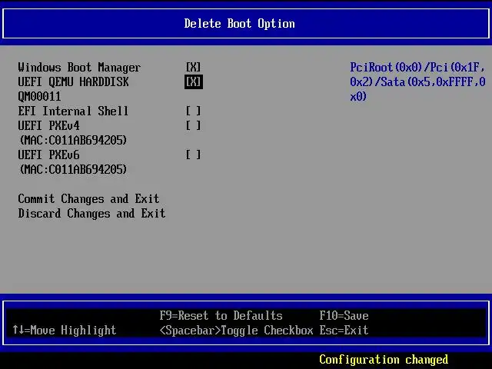Uncheck the UEFI QEMU HARDDISK checkbox
The width and height of the screenshot is (492, 369).
pos(193,82)
